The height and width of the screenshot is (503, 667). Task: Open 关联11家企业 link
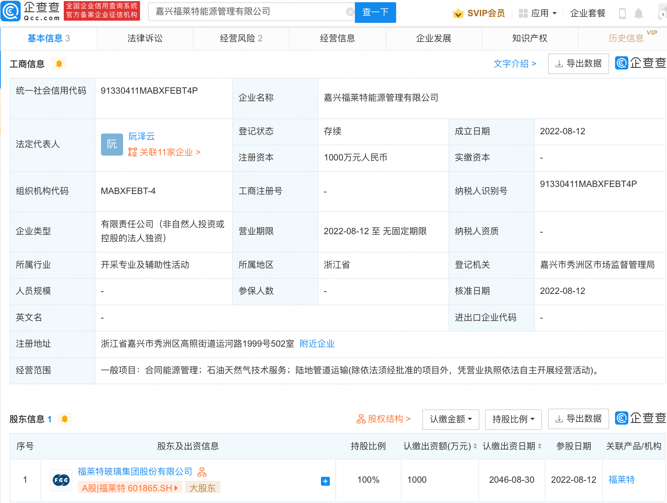click(170, 152)
